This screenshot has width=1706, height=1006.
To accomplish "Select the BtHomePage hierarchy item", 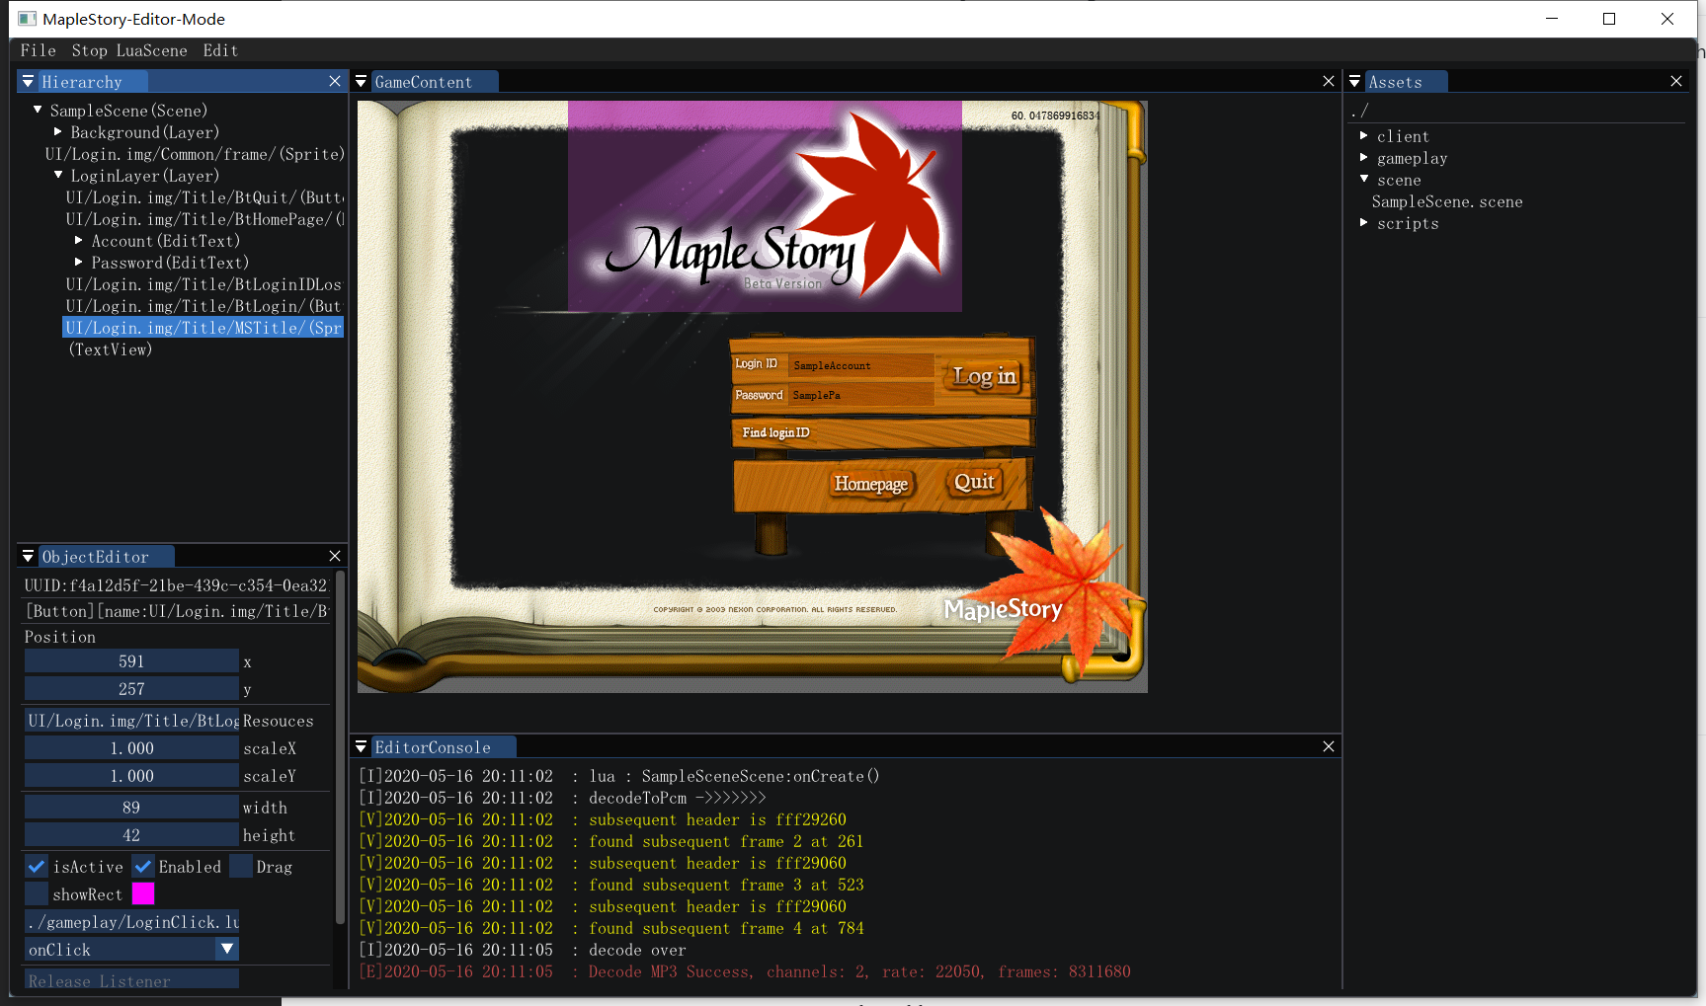I will click(204, 219).
